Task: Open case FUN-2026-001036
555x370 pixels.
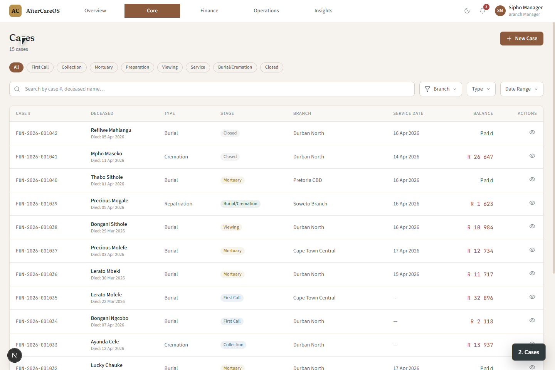Action: click(37, 274)
